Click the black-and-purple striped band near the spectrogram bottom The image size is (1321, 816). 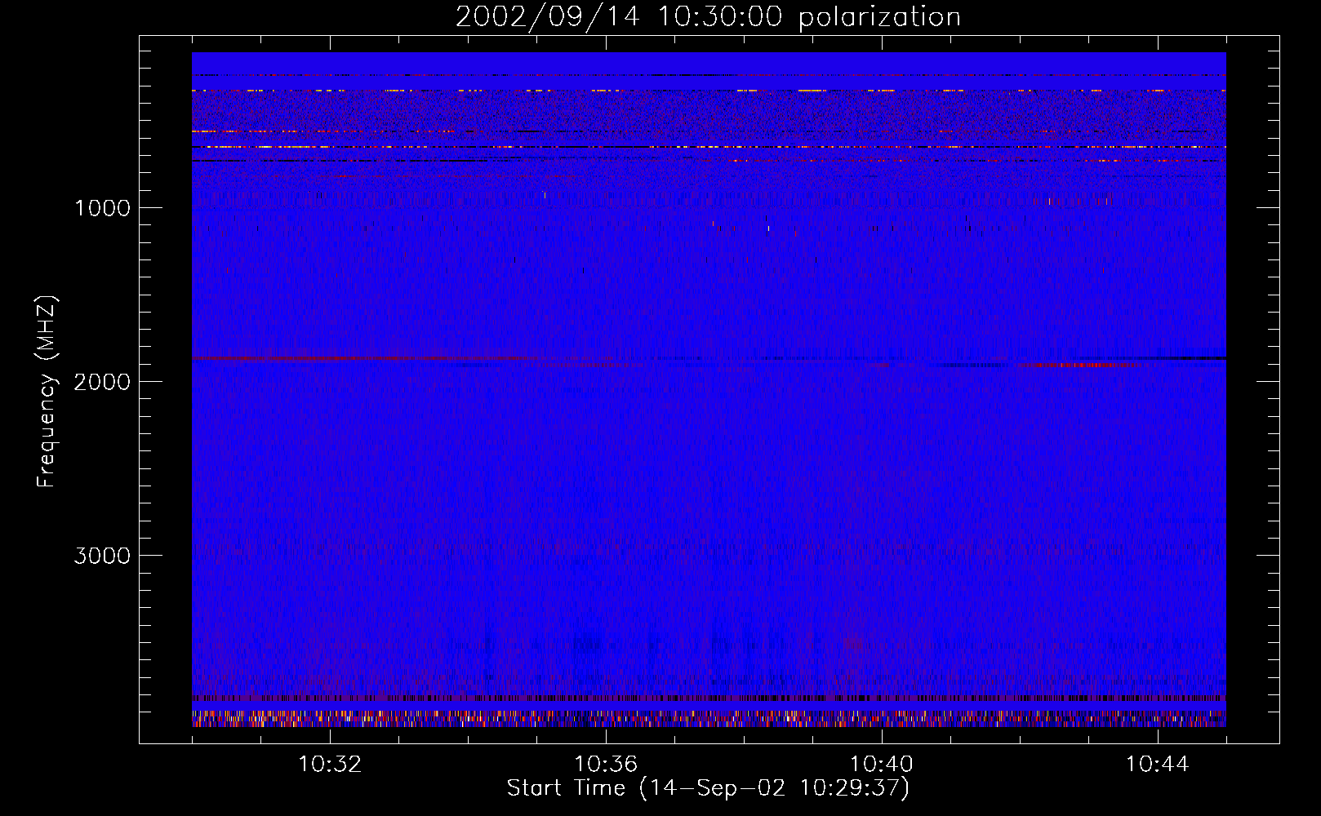click(709, 698)
